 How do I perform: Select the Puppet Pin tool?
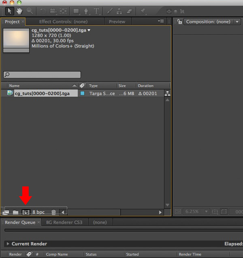[143, 11]
